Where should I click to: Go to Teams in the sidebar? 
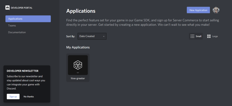tap(12, 26)
